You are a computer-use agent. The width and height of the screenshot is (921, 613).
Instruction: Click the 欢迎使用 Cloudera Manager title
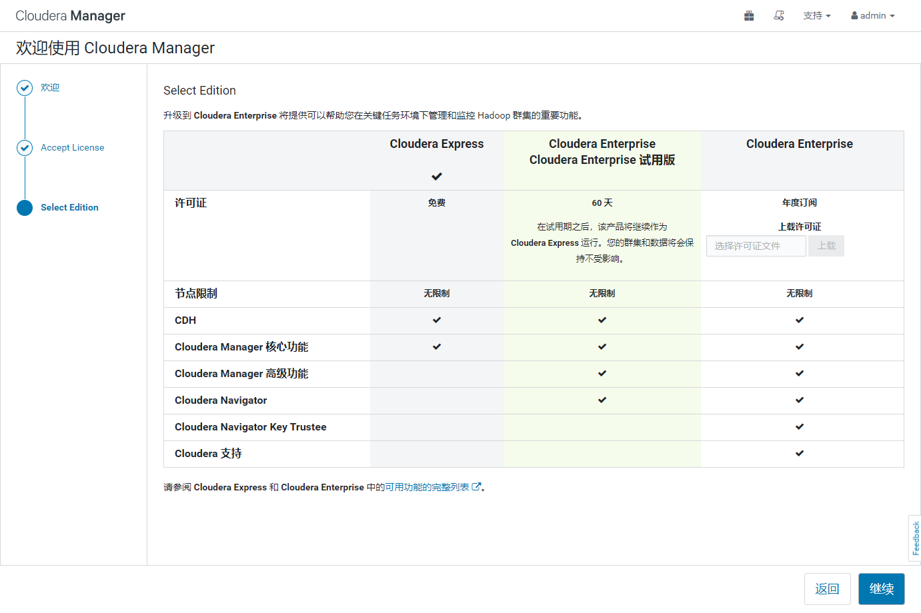115,48
